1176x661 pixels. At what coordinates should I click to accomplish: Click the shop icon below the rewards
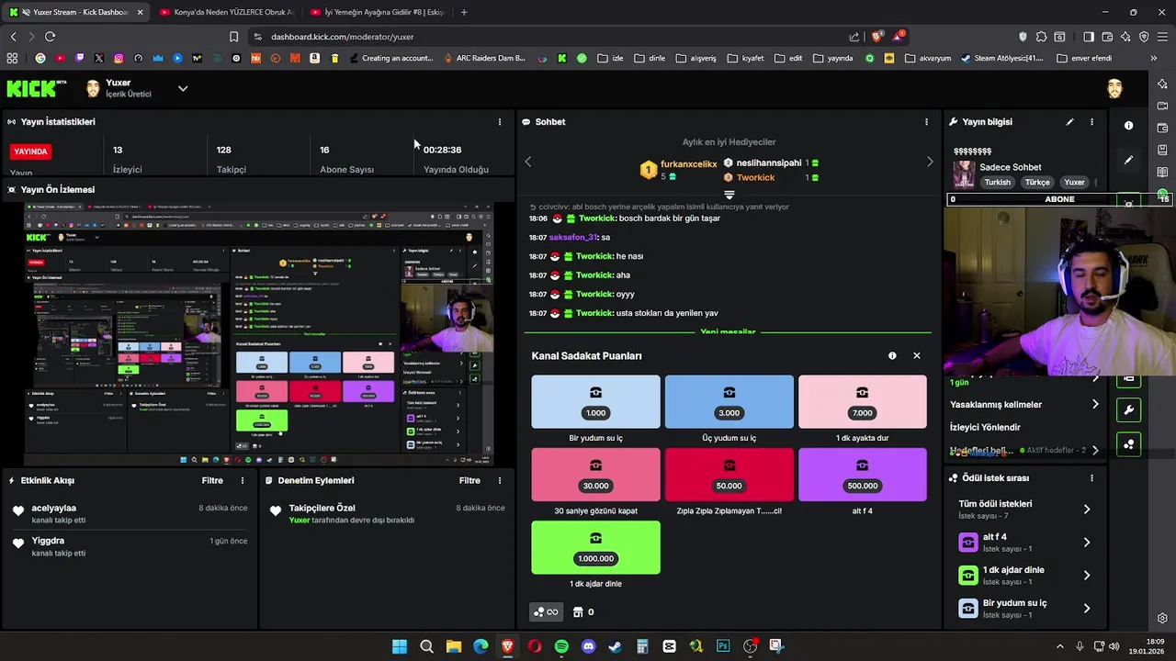[578, 611]
